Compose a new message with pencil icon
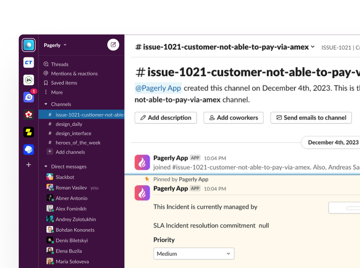 click(113, 45)
